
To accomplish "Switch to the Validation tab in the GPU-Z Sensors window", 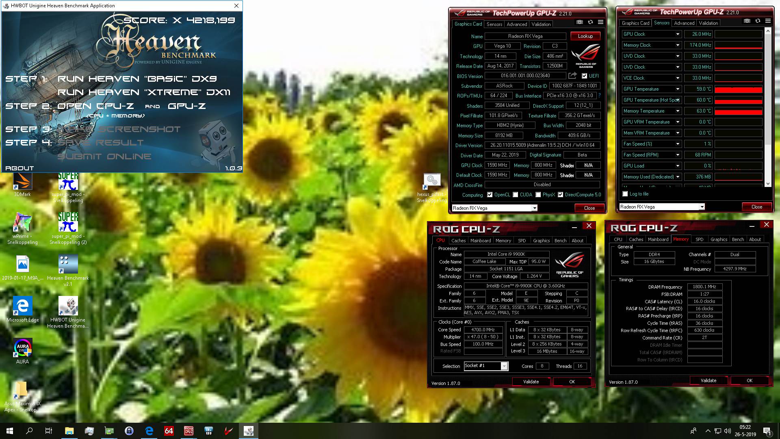I will coord(708,23).
